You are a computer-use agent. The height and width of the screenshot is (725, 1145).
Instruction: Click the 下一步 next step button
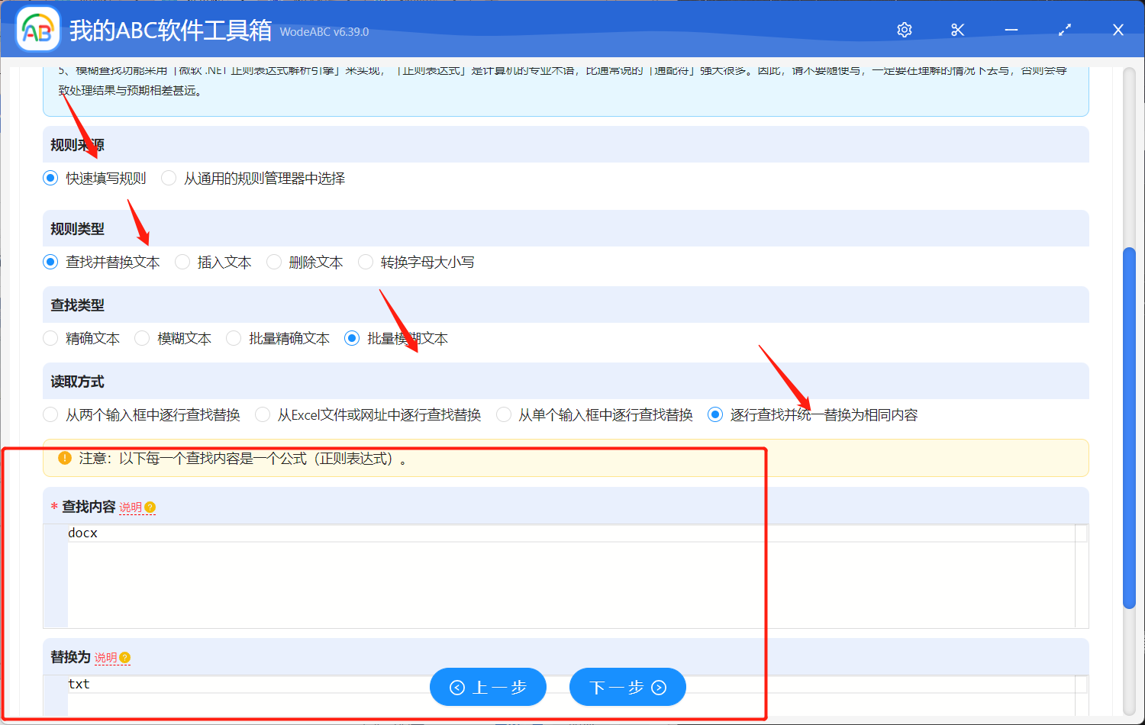(627, 688)
